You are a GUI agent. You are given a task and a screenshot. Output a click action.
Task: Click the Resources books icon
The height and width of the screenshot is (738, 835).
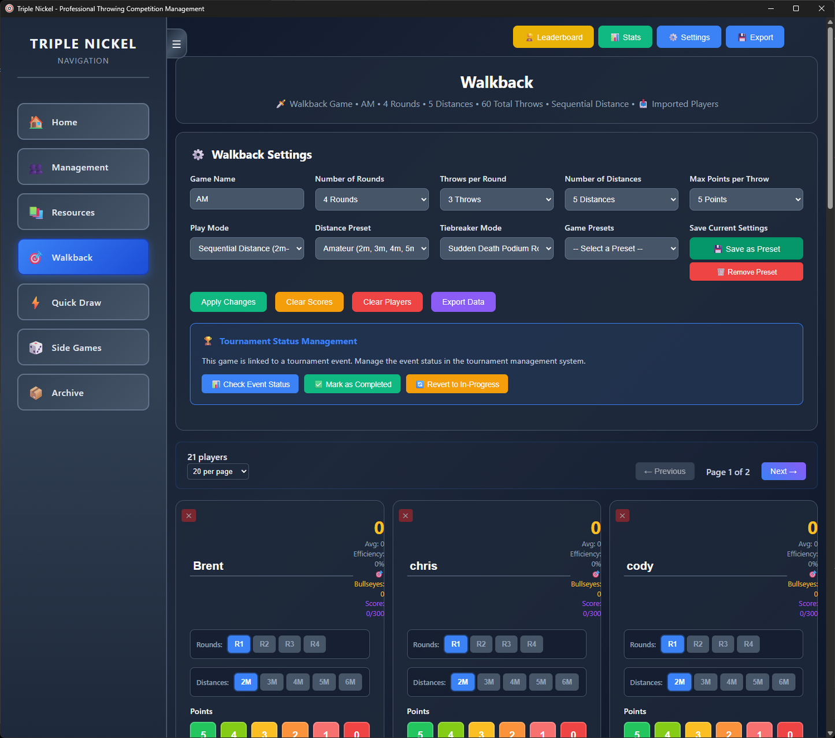click(36, 213)
